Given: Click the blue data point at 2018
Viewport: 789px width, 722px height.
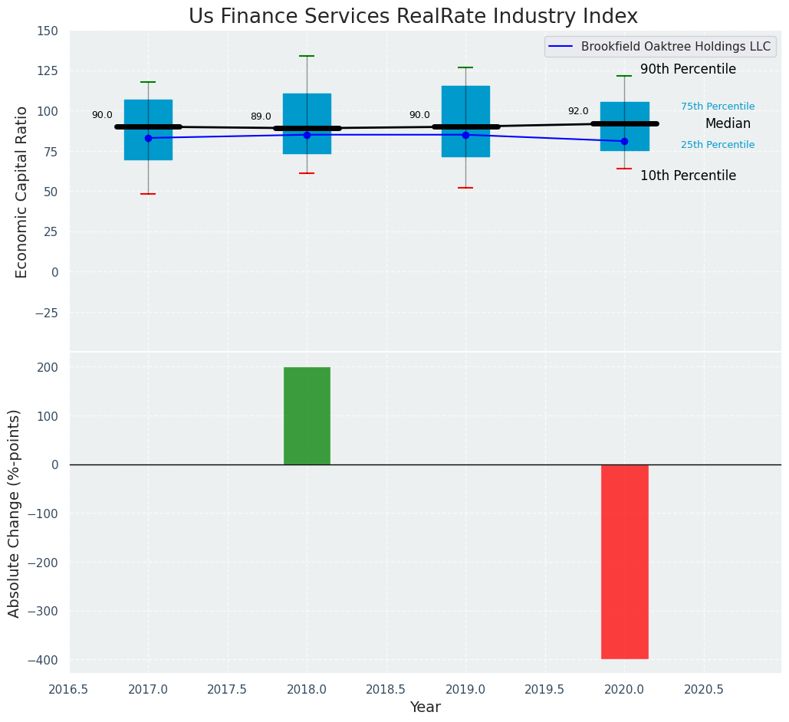Looking at the screenshot, I should pos(307,135).
